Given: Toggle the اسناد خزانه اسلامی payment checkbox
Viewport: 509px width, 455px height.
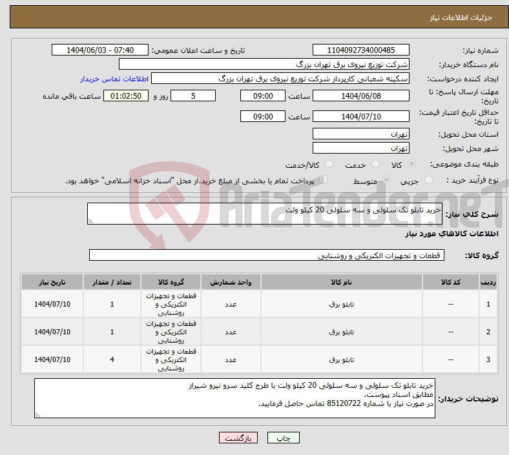Looking at the screenshot, I should pyautogui.click(x=324, y=179).
